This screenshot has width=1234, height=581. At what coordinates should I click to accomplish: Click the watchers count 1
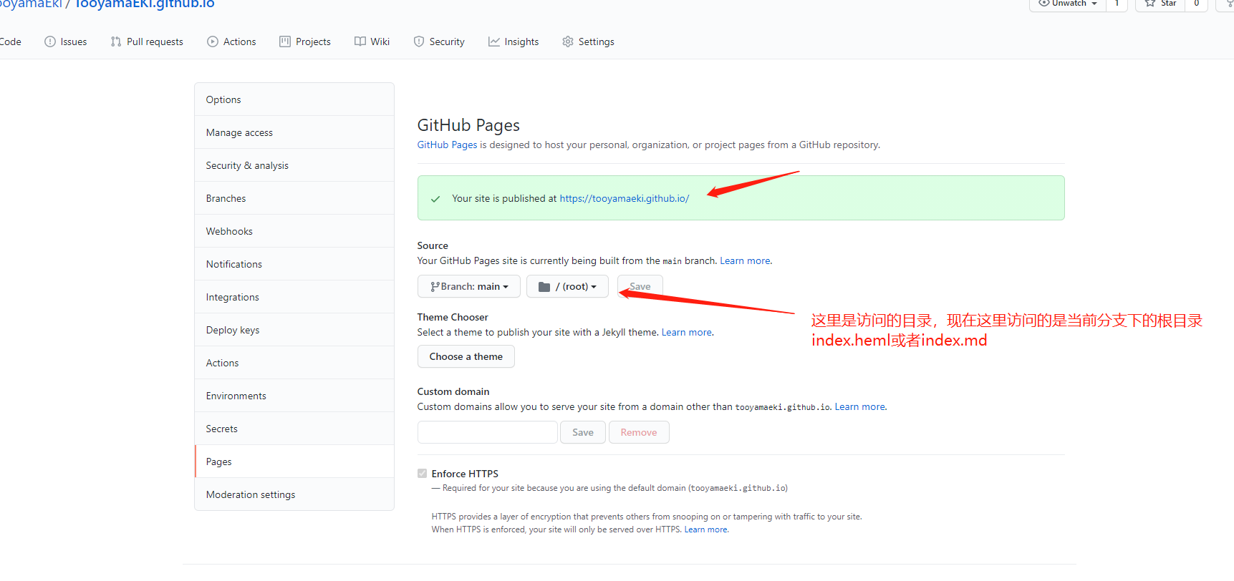pos(1117,4)
